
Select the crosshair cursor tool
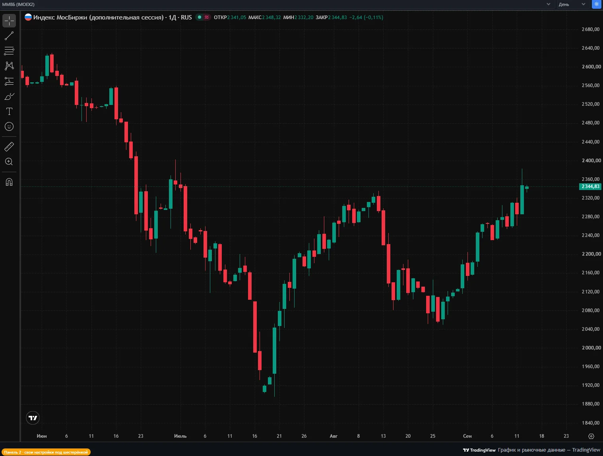point(9,21)
